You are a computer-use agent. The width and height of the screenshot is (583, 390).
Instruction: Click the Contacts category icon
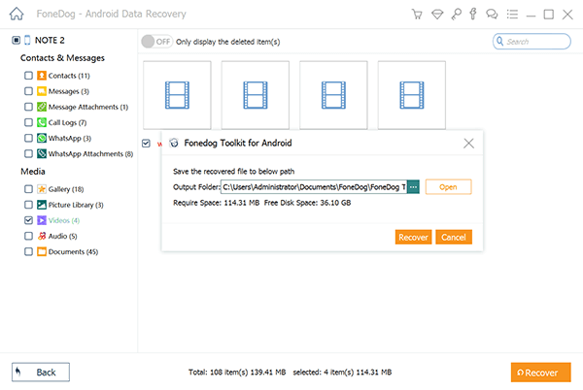[x=42, y=76]
